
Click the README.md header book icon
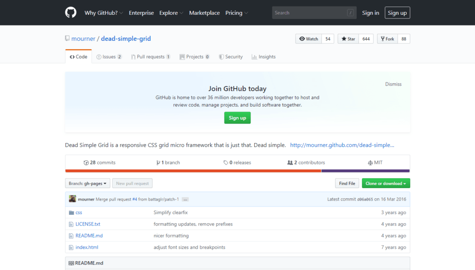tap(71, 263)
